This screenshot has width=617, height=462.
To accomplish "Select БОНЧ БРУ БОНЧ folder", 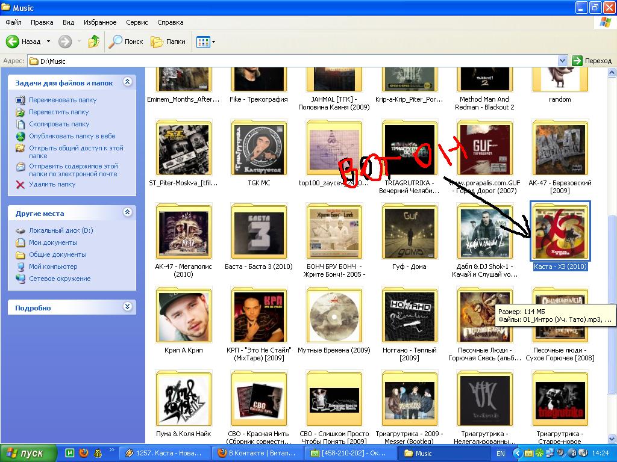I will (x=334, y=232).
